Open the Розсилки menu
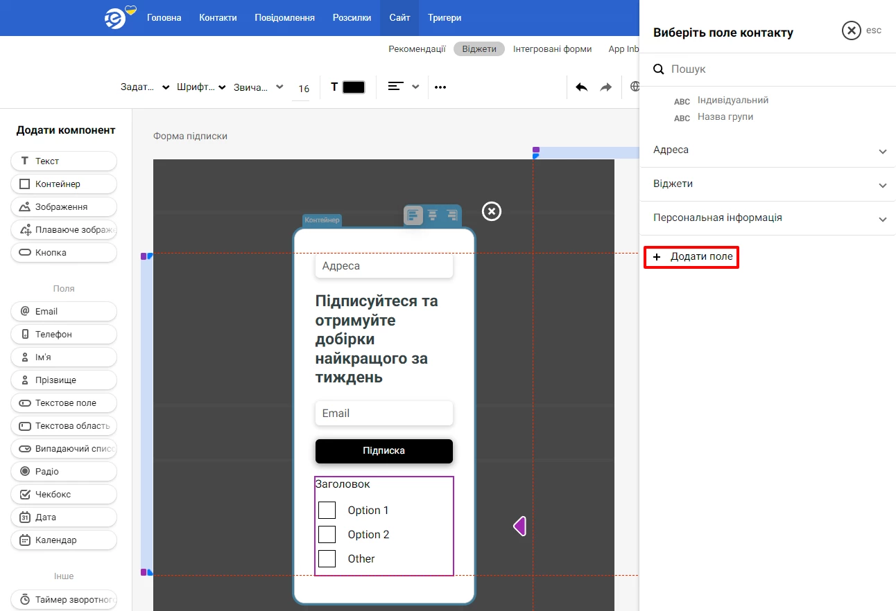Viewport: 896px width, 611px height. tap(352, 18)
